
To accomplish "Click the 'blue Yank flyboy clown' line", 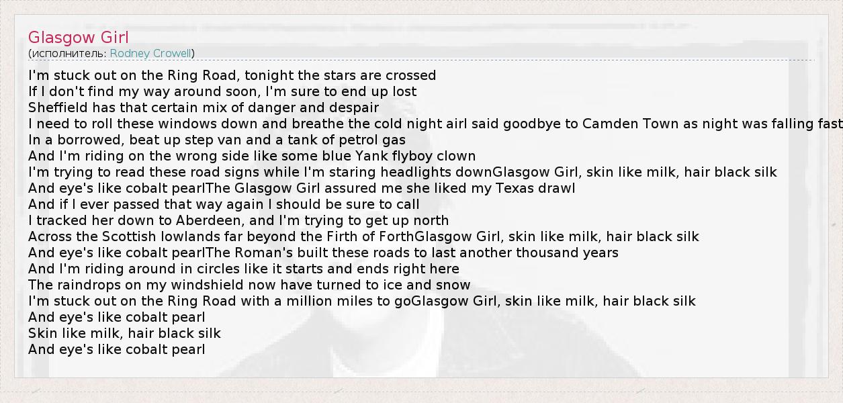I will point(252,156).
